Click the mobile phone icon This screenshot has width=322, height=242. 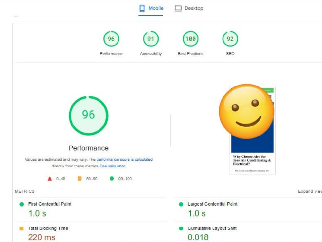click(x=142, y=8)
